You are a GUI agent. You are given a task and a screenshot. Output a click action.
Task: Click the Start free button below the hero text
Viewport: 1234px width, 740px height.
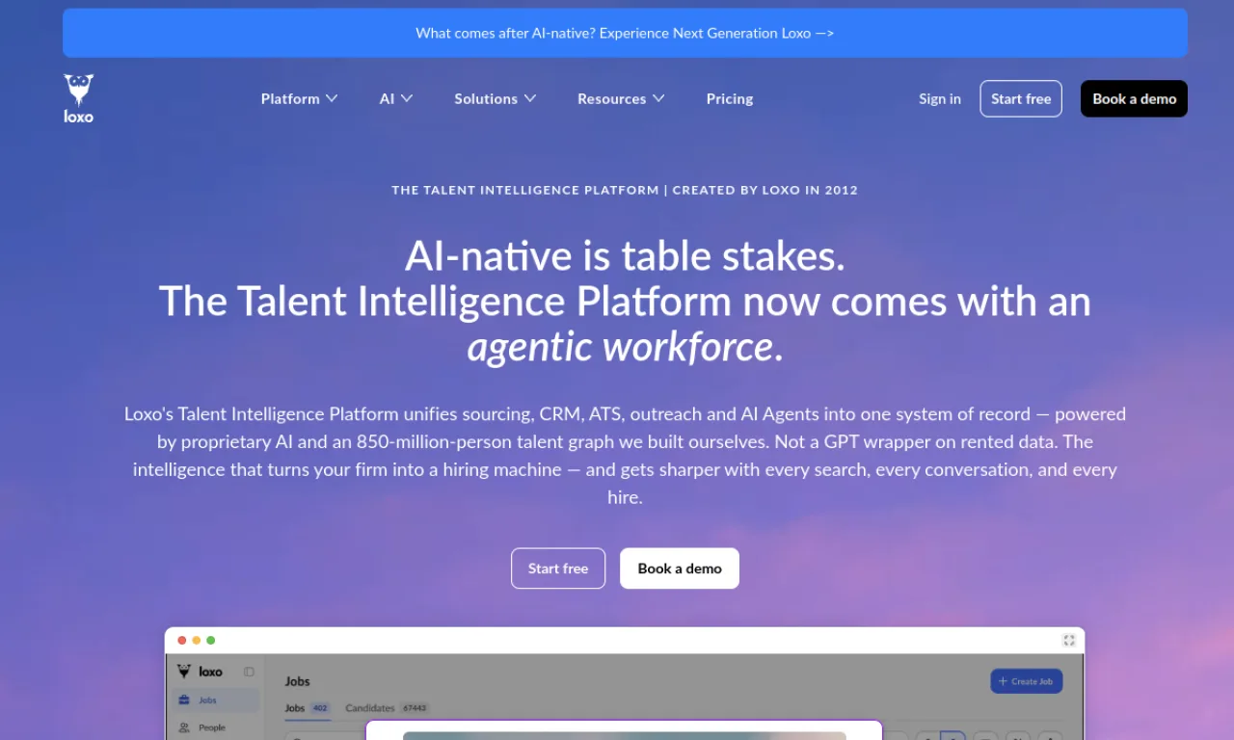(x=558, y=568)
